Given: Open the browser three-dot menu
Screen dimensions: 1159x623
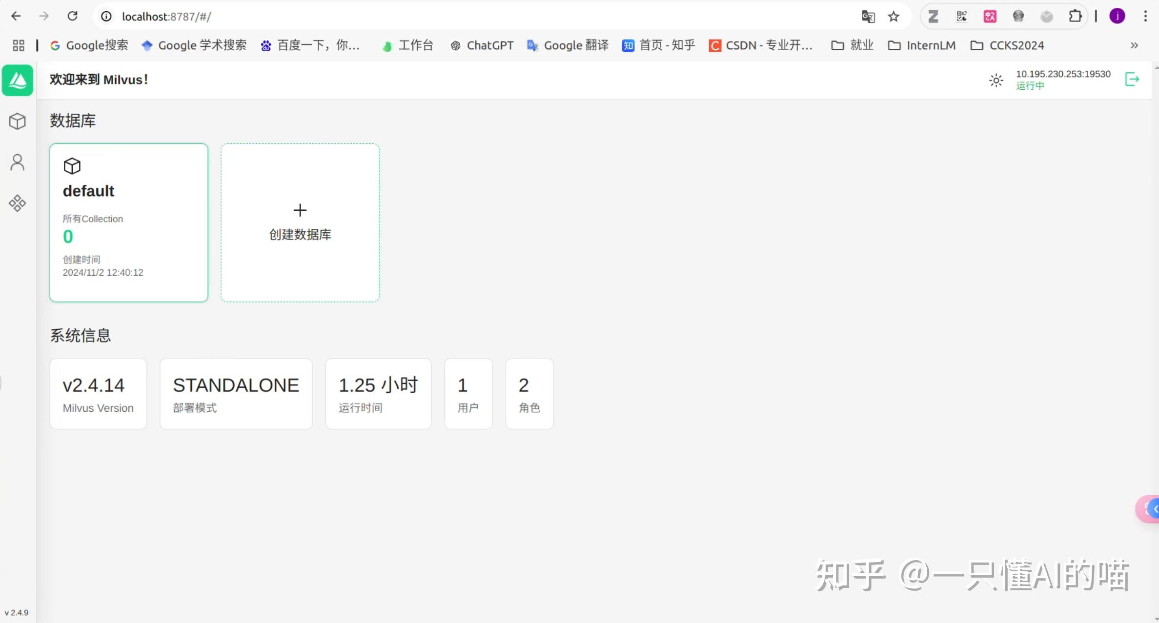Looking at the screenshot, I should point(1146,16).
